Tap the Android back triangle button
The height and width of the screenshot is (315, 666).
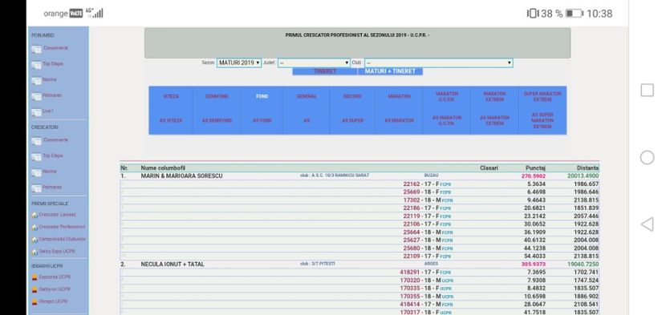pyautogui.click(x=647, y=224)
